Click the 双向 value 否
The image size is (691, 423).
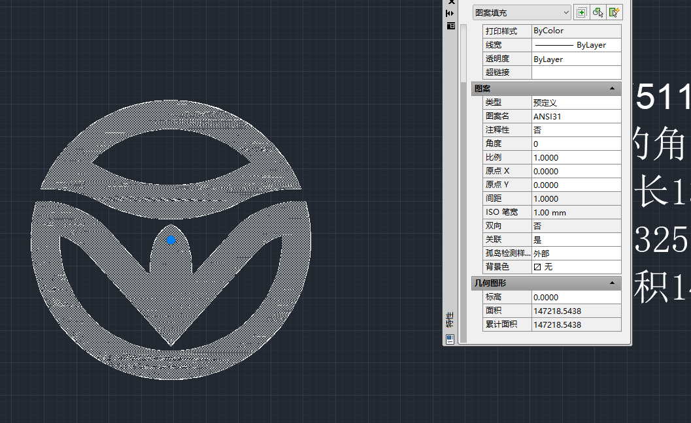[577, 226]
